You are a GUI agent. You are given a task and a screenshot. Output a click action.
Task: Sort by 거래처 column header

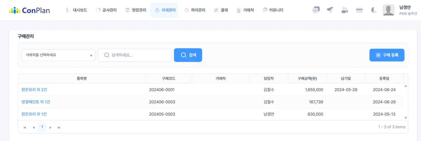[221, 78]
